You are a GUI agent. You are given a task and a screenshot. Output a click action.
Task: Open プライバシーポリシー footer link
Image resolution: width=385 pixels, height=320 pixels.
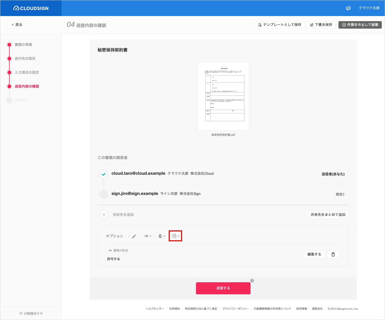[236, 309]
